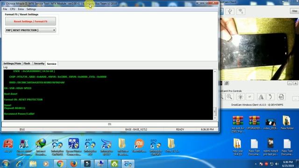The image size is (299, 168).
Task: Open InfinityBox BEST desktop shortcut
Action: point(107,147)
